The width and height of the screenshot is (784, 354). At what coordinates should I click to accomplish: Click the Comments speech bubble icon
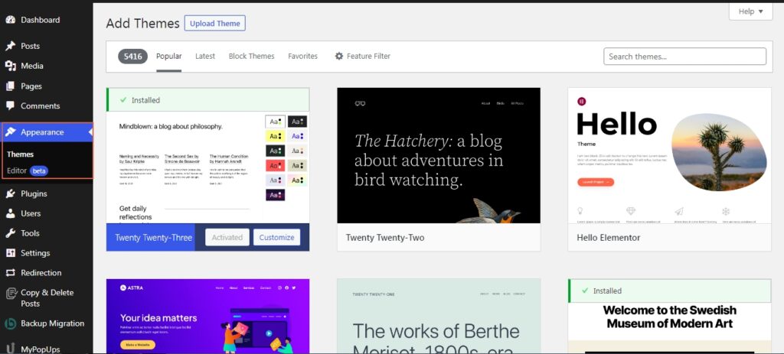pos(11,106)
